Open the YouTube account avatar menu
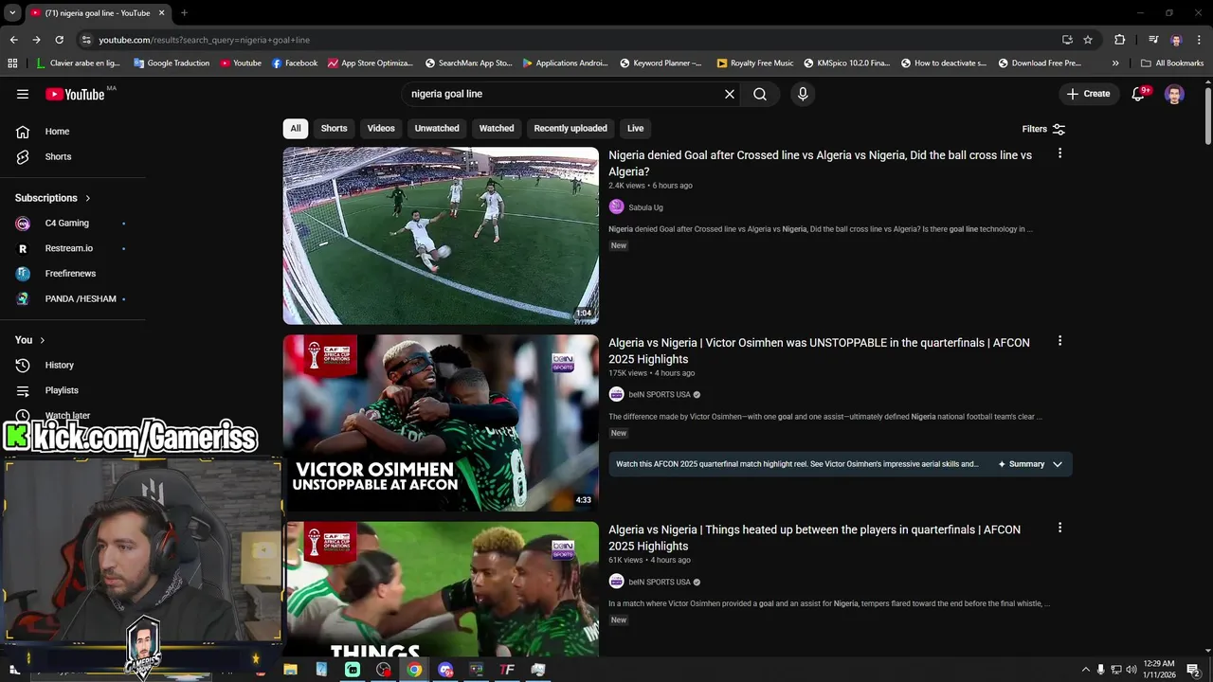The width and height of the screenshot is (1213, 682). [x=1174, y=94]
